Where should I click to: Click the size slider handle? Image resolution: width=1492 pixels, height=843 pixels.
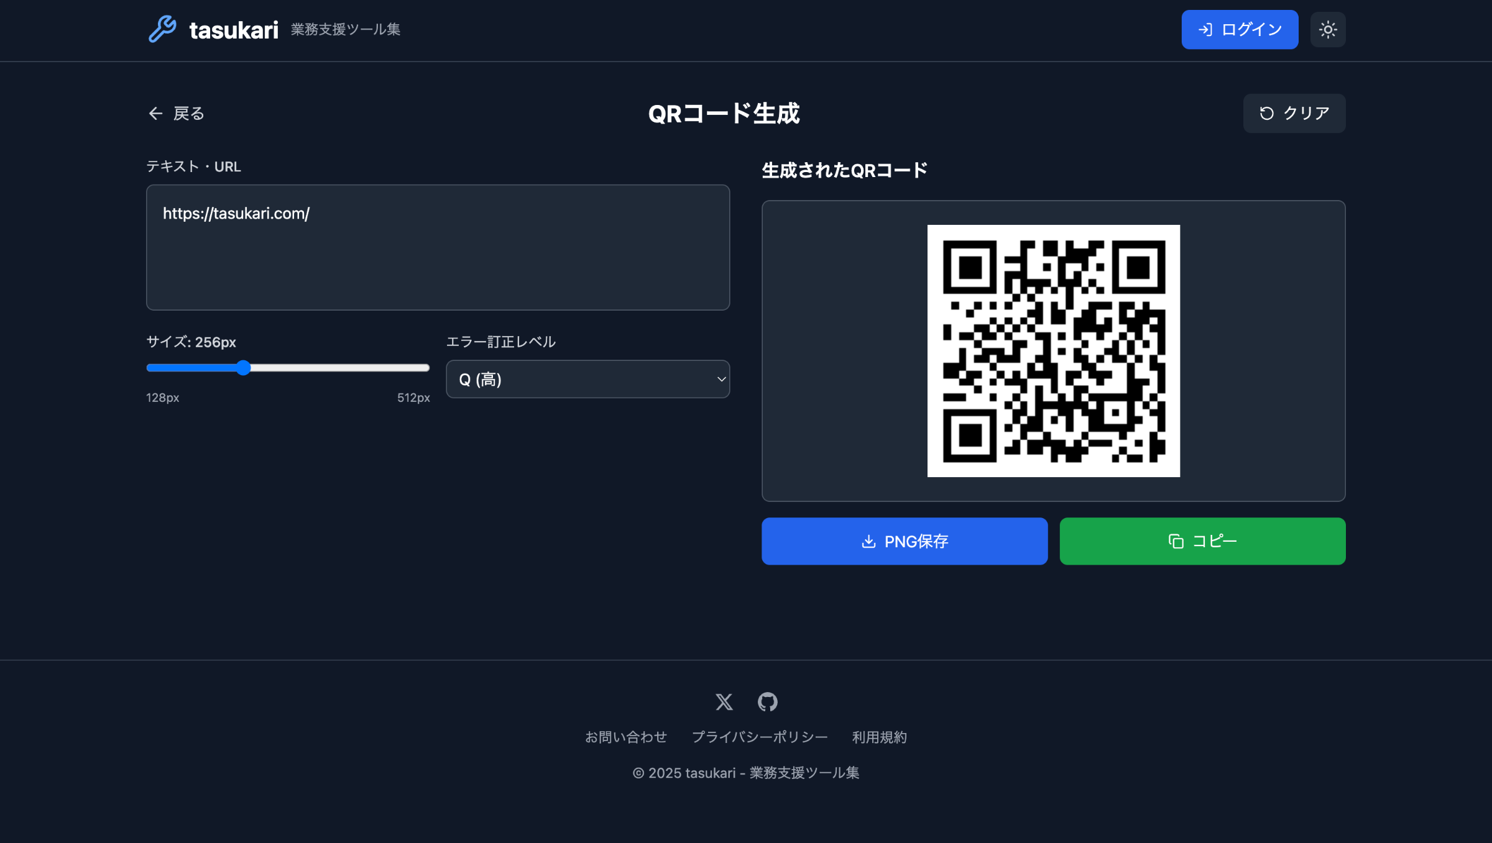244,368
